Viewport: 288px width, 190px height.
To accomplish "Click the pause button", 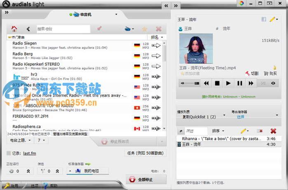I will [x=240, y=83].
